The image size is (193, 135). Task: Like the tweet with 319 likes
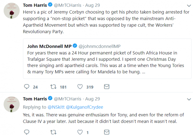tap(80, 87)
